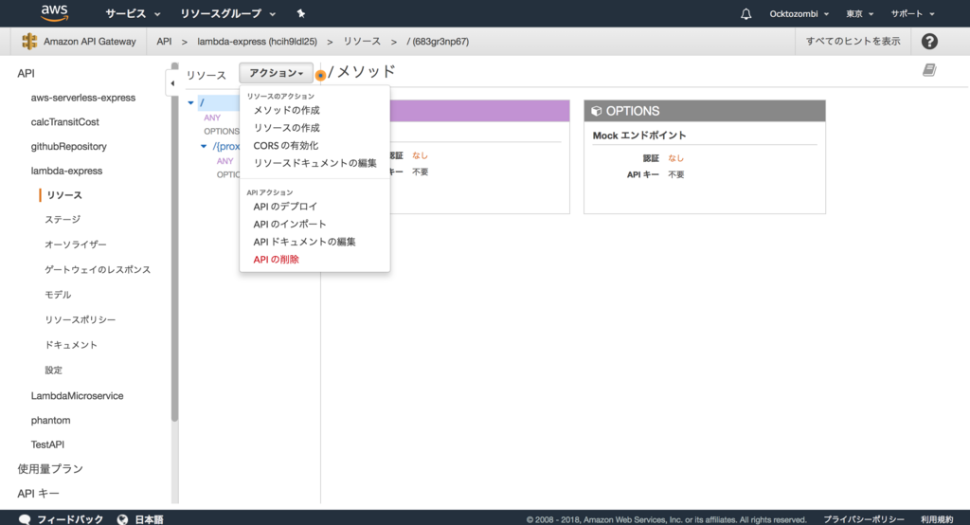Open phantom API

coord(51,421)
